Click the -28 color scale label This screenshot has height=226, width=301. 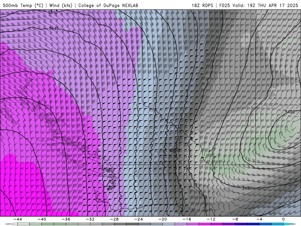click(x=114, y=219)
